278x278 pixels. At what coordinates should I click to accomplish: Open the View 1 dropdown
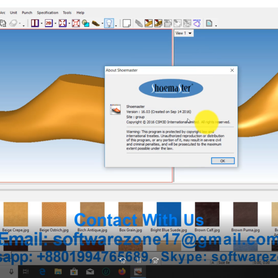183,33
